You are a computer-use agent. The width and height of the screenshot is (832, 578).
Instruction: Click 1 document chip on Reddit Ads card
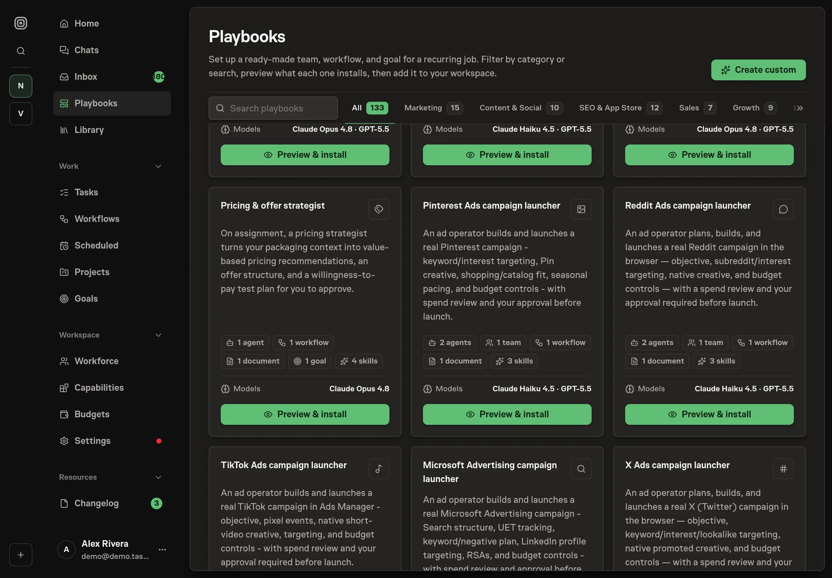point(657,361)
